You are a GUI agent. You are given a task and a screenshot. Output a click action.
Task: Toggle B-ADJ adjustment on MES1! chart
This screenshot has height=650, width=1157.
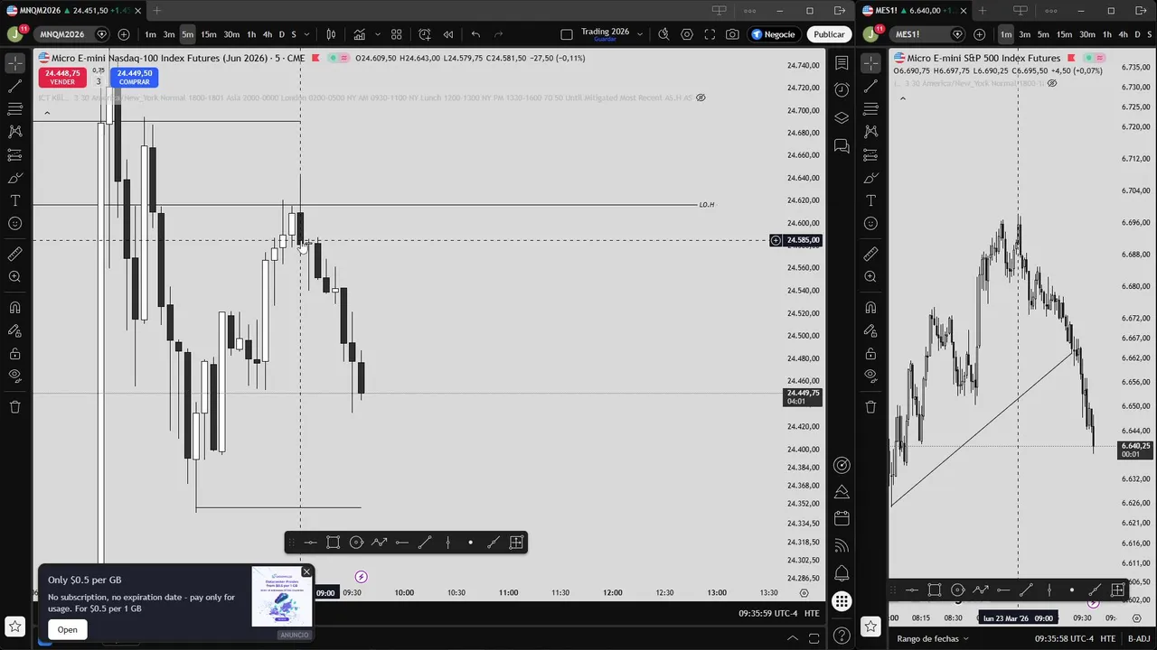point(1139,638)
